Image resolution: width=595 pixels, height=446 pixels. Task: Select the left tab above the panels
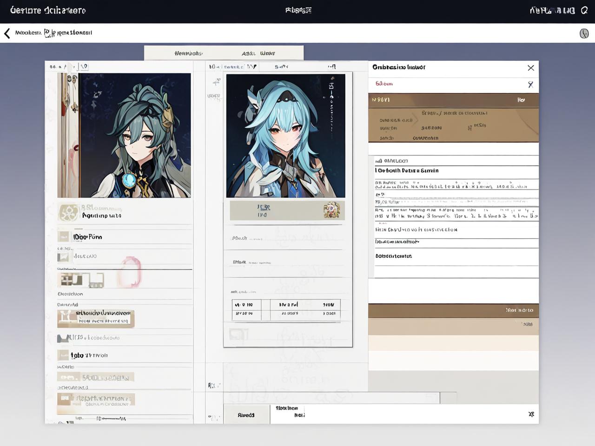tap(188, 53)
